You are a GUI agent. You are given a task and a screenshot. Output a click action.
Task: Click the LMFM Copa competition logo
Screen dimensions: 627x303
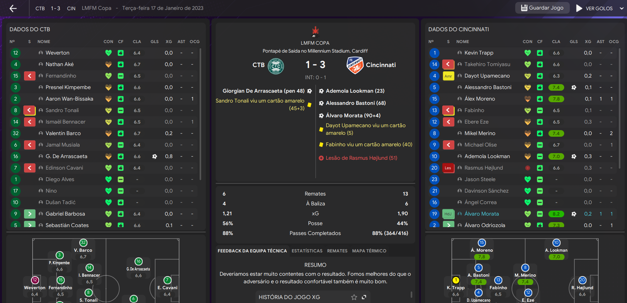coord(315,32)
